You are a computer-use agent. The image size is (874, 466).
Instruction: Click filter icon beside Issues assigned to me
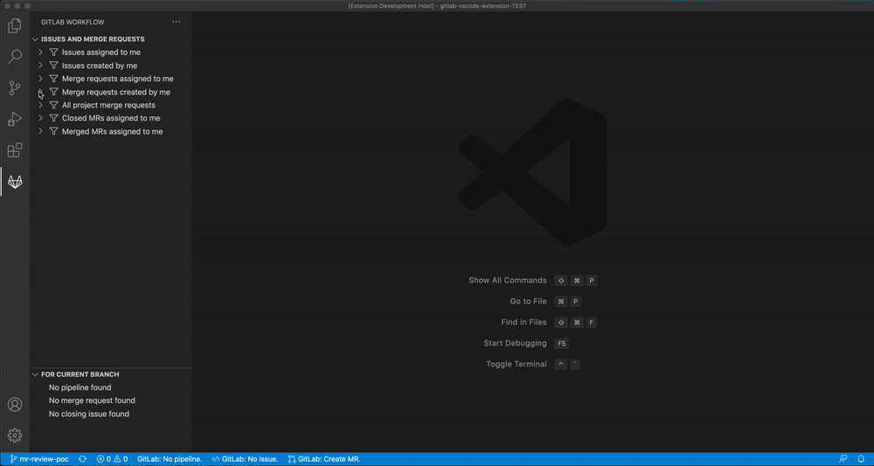(x=54, y=52)
